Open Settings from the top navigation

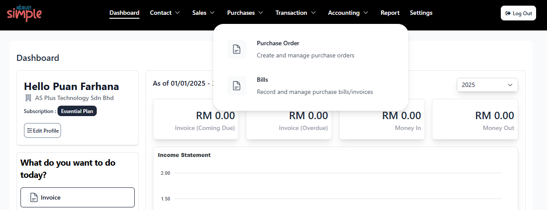pyautogui.click(x=421, y=13)
